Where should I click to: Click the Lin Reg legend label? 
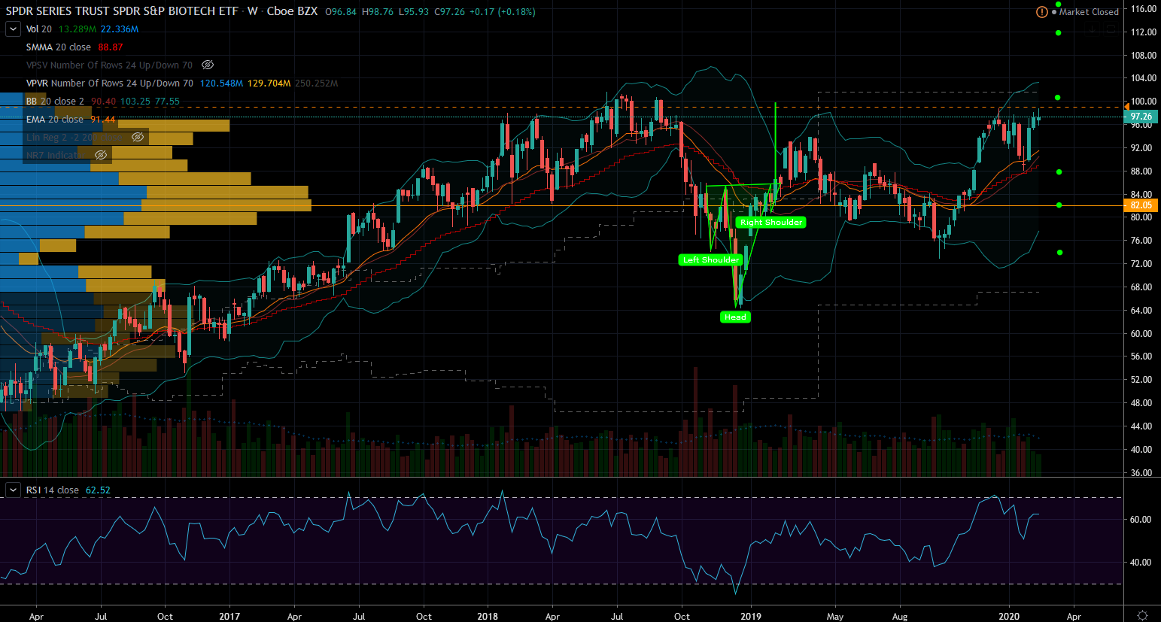(x=74, y=138)
